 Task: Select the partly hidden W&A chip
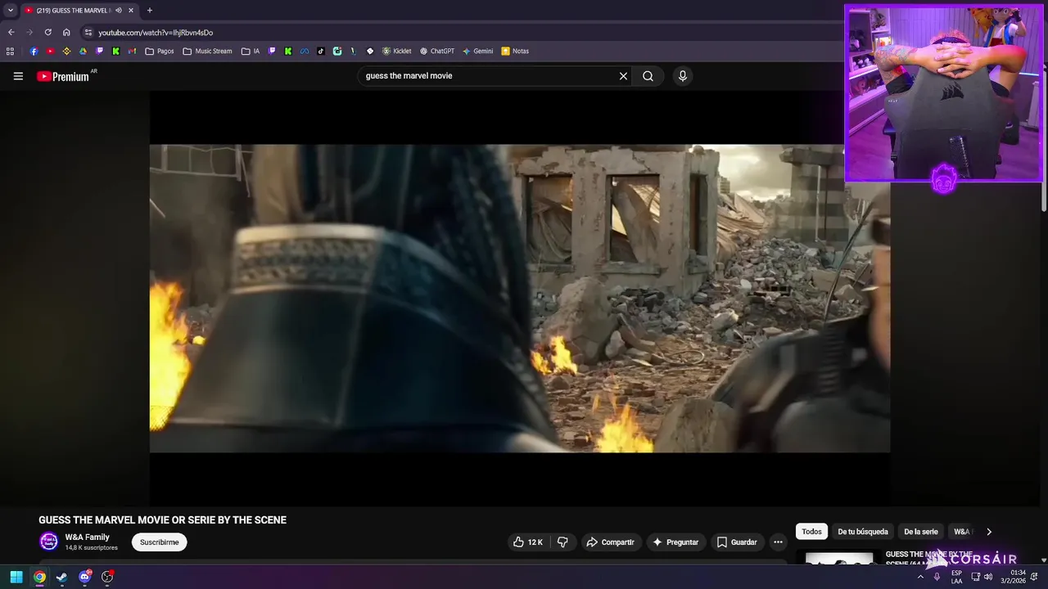tap(962, 532)
